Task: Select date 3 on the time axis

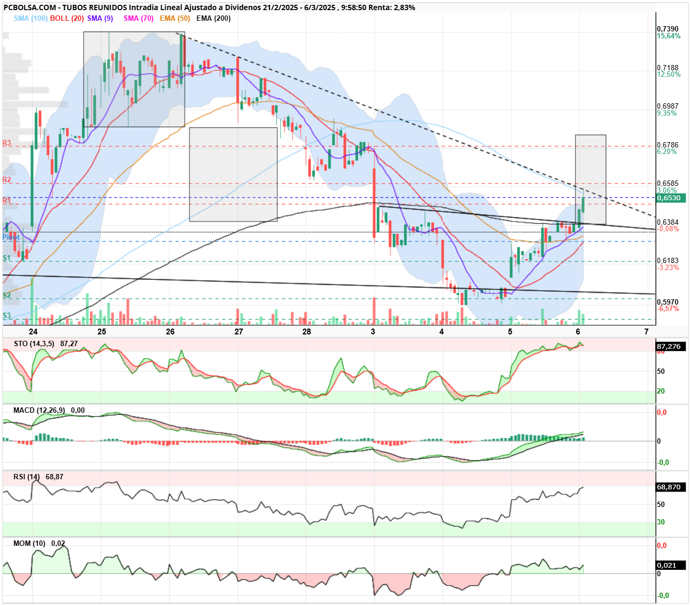Action: pyautogui.click(x=373, y=332)
